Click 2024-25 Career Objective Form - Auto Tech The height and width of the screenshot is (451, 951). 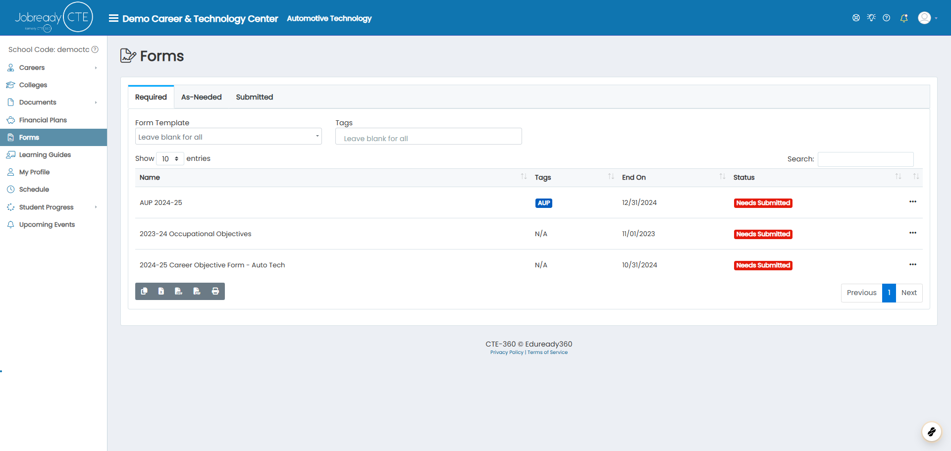click(212, 265)
